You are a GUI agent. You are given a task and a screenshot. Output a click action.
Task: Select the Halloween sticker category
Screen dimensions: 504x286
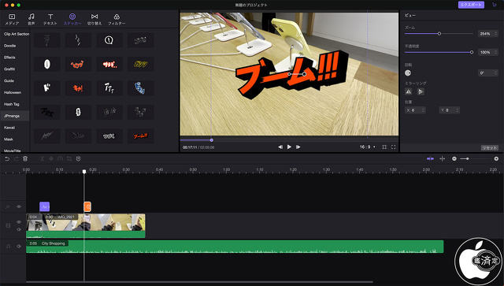pos(13,92)
